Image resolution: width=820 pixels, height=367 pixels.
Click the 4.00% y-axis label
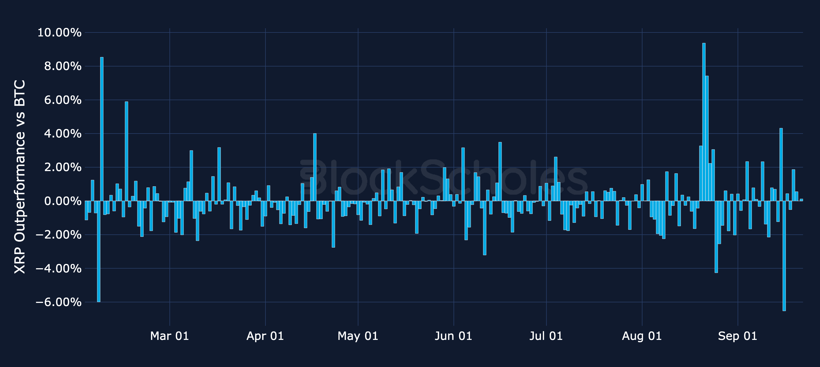[x=63, y=134]
